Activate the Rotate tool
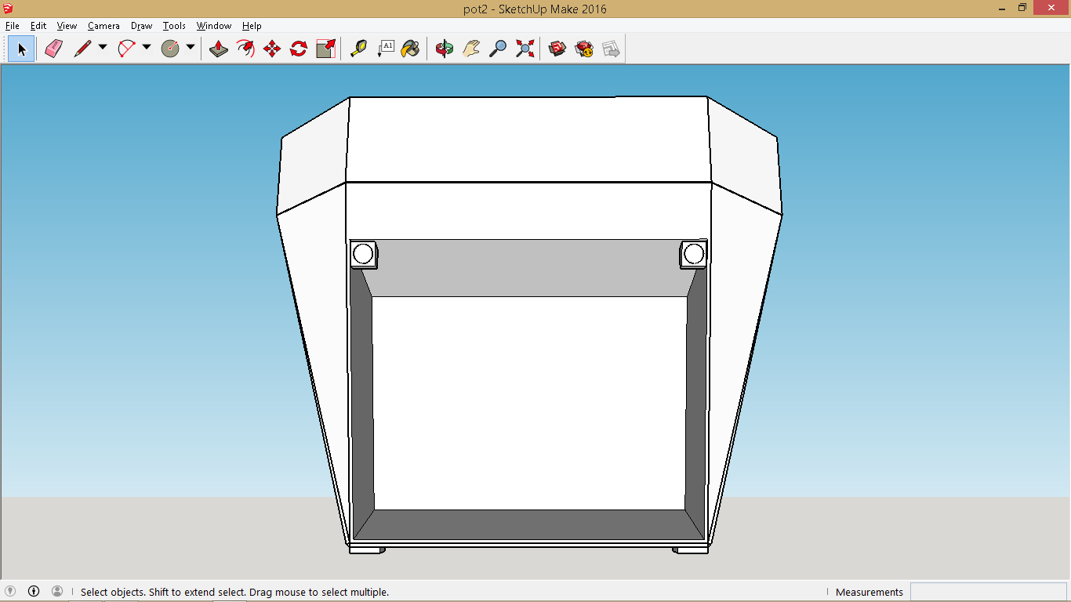The width and height of the screenshot is (1071, 602). [297, 49]
